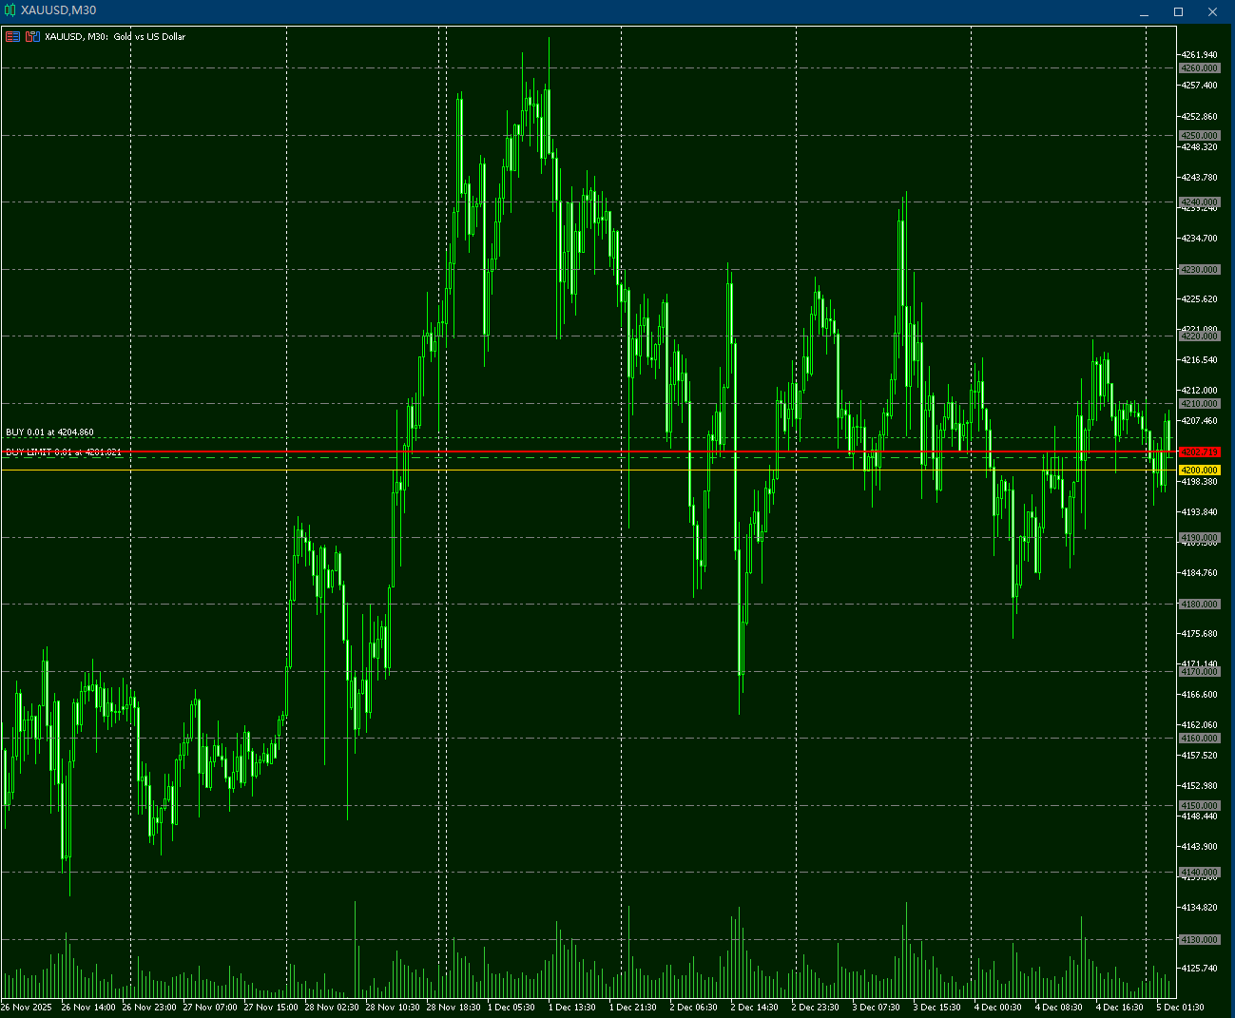Click the grey 4180.000 level label
The width and height of the screenshot is (1235, 1018).
tap(1199, 605)
